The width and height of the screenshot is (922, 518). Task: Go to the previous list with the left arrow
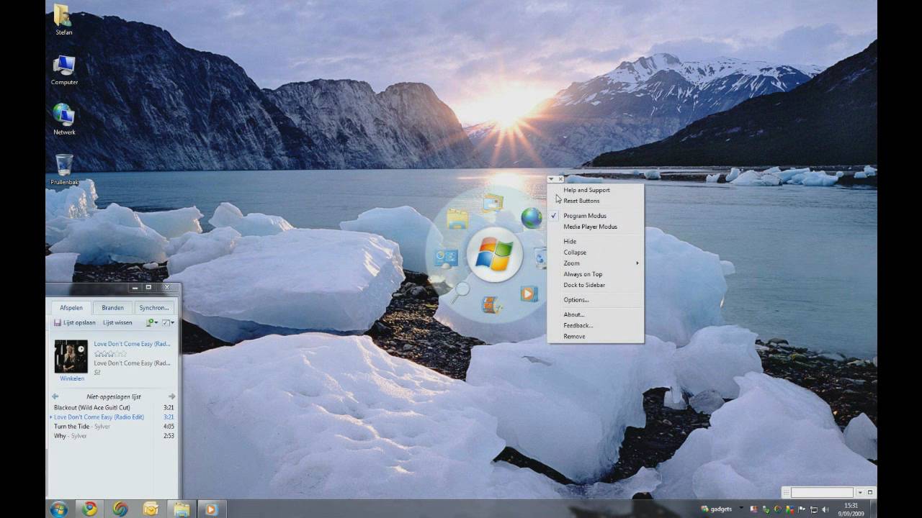[55, 396]
